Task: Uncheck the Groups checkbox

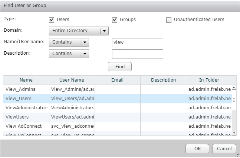Action: 115,20
